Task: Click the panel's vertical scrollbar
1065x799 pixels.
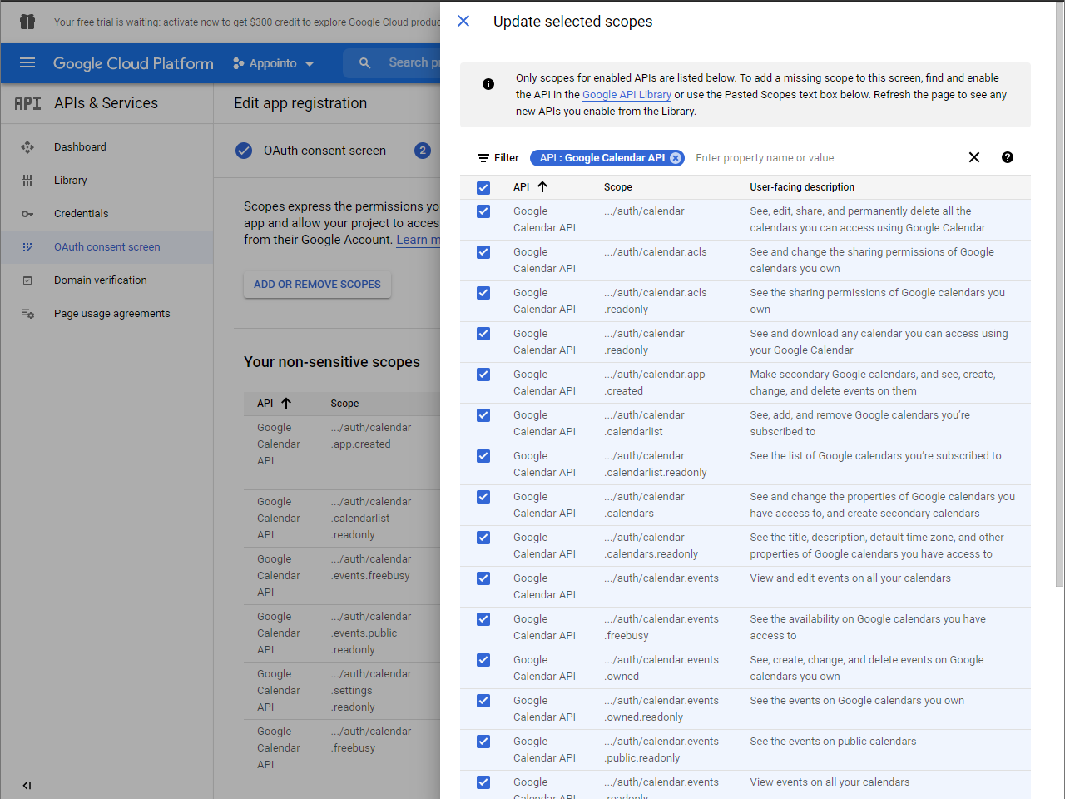Action: coord(1059,295)
